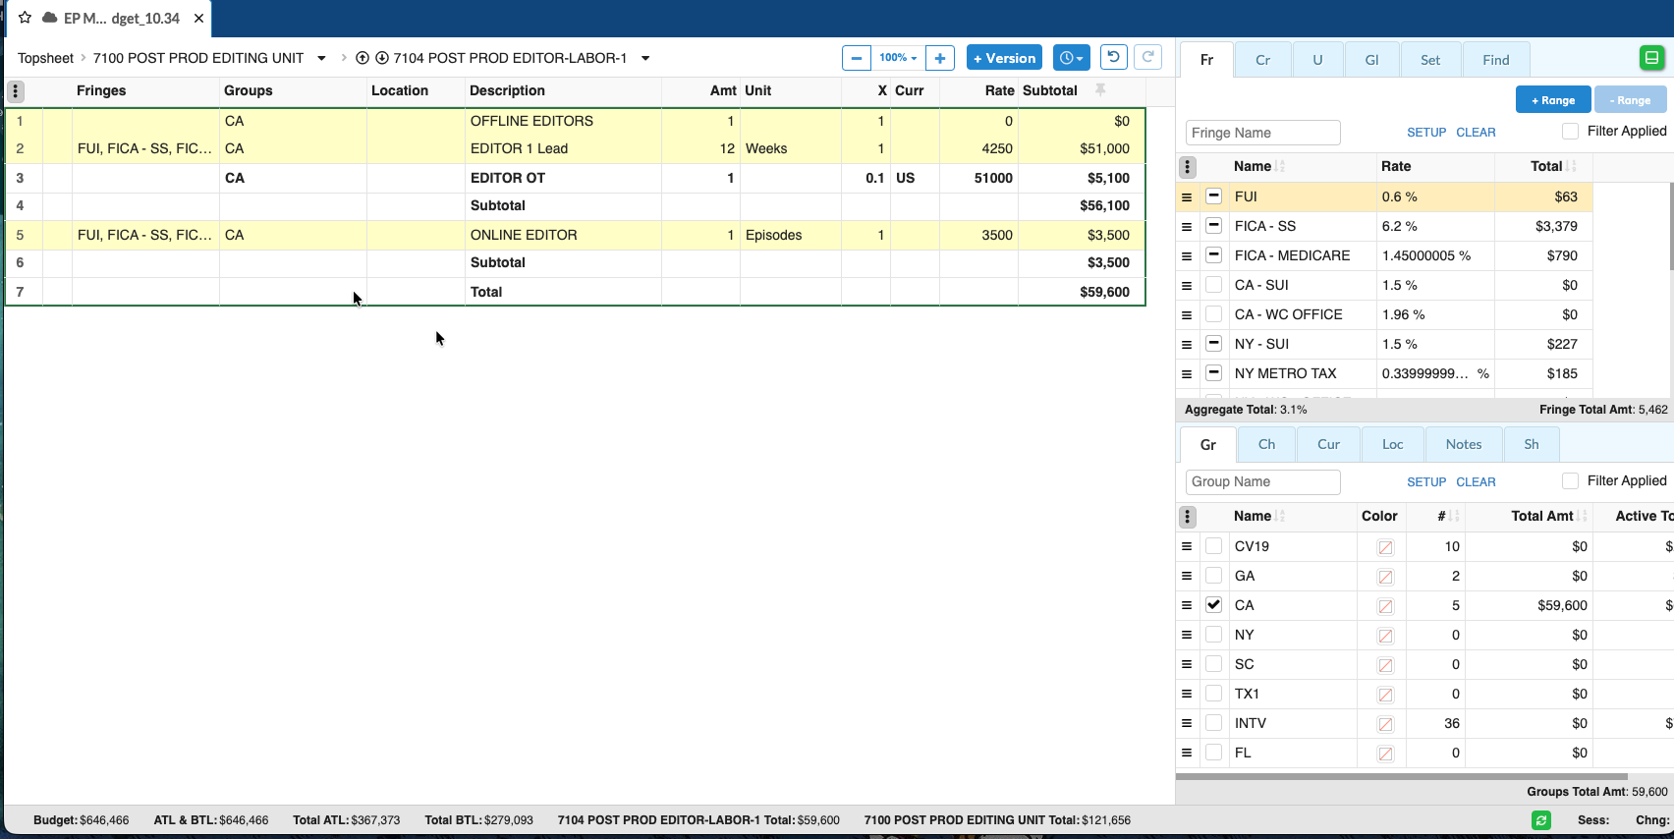Check the GA group checkbox

click(x=1214, y=575)
